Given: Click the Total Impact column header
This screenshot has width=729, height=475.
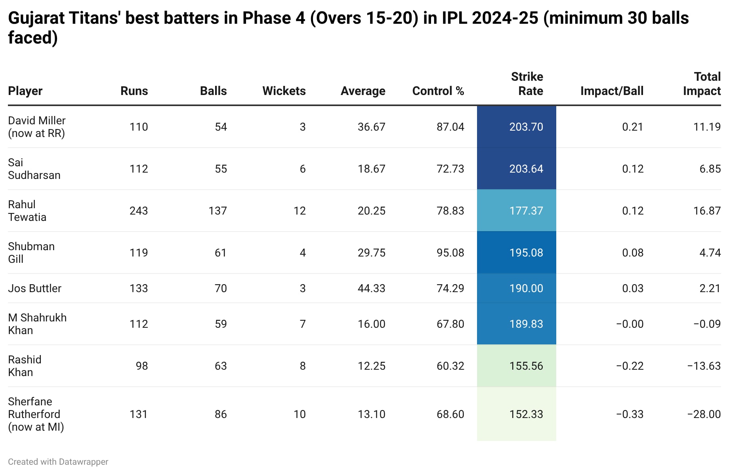Looking at the screenshot, I should [702, 84].
